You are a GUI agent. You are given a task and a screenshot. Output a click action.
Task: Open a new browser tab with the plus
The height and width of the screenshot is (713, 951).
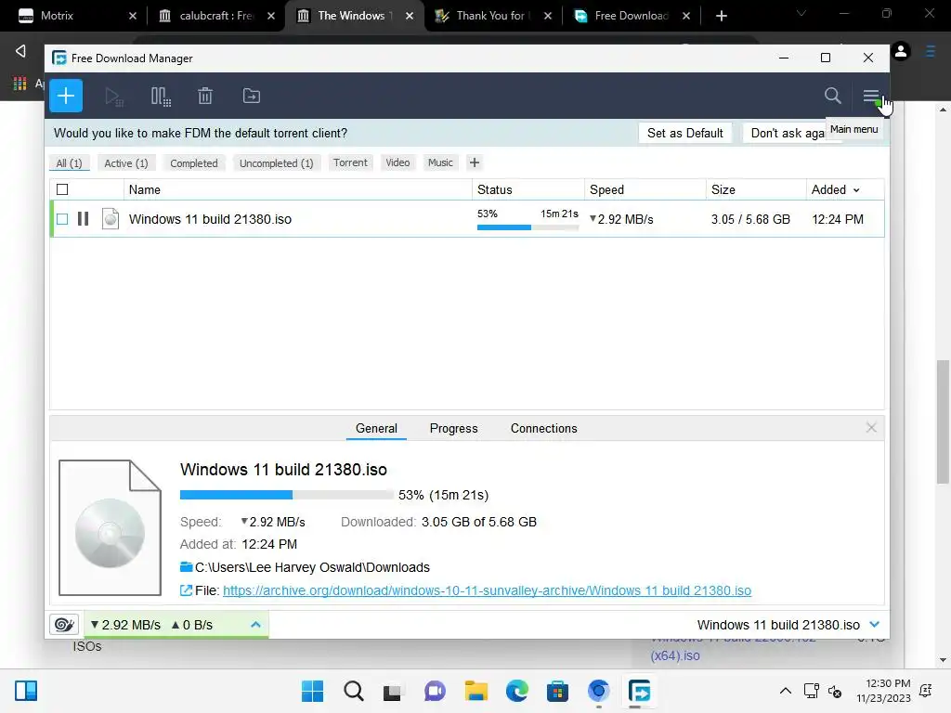[x=721, y=16]
